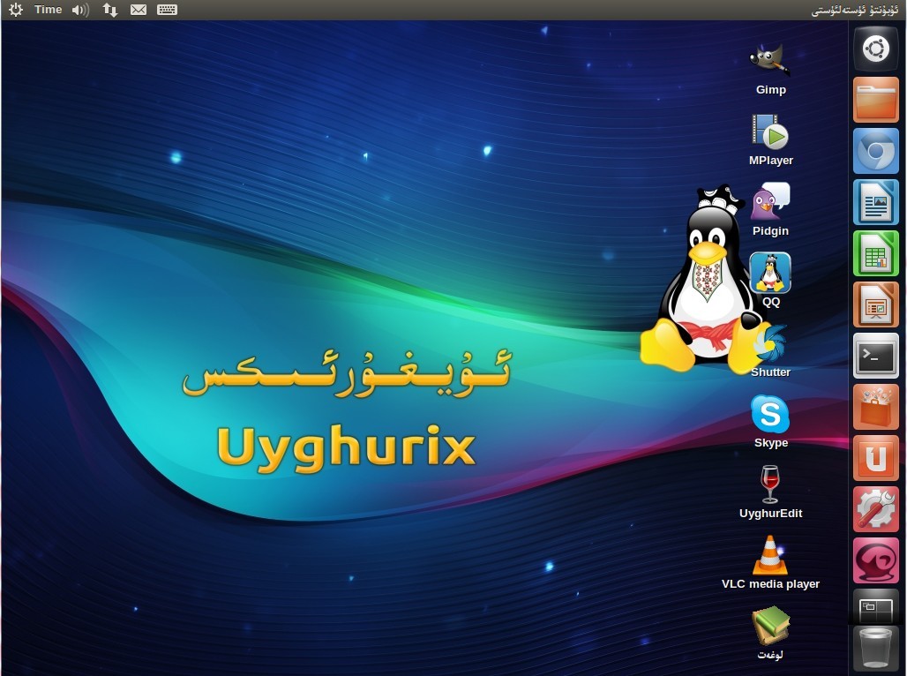Launch MPlayer from the desktop
This screenshot has height=676, width=907.
coord(770,131)
